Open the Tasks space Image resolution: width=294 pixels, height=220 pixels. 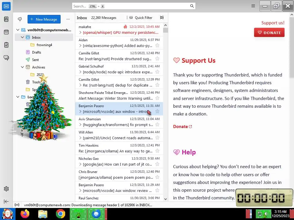tap(6, 45)
